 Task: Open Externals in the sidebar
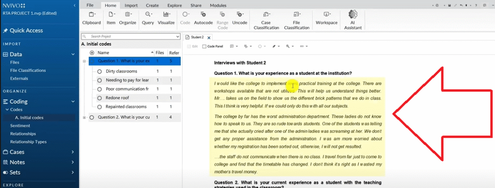click(x=19, y=78)
